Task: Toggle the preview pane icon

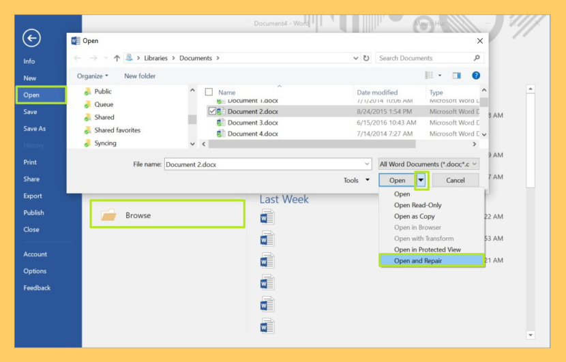Action: point(456,76)
